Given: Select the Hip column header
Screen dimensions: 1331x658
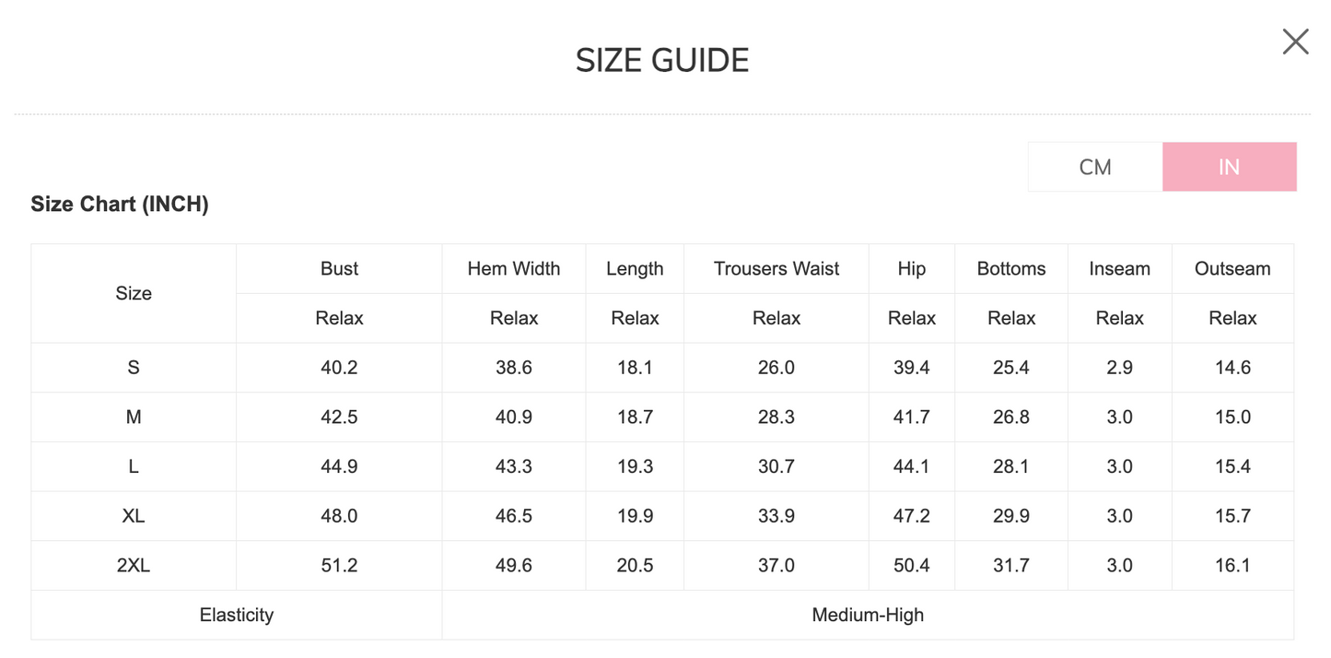Looking at the screenshot, I should 912,269.
